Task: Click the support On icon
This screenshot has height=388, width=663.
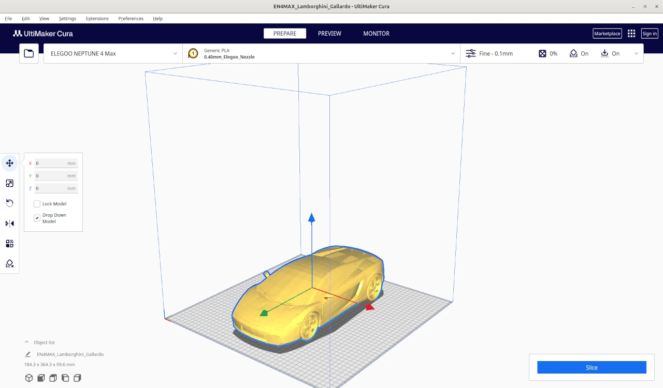Action: point(573,53)
